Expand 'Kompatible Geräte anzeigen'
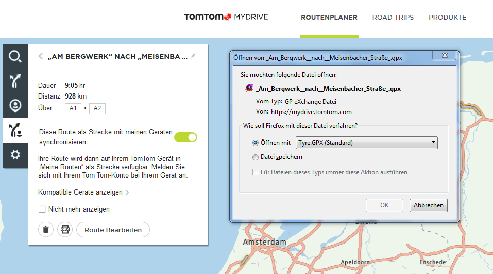 (x=83, y=192)
